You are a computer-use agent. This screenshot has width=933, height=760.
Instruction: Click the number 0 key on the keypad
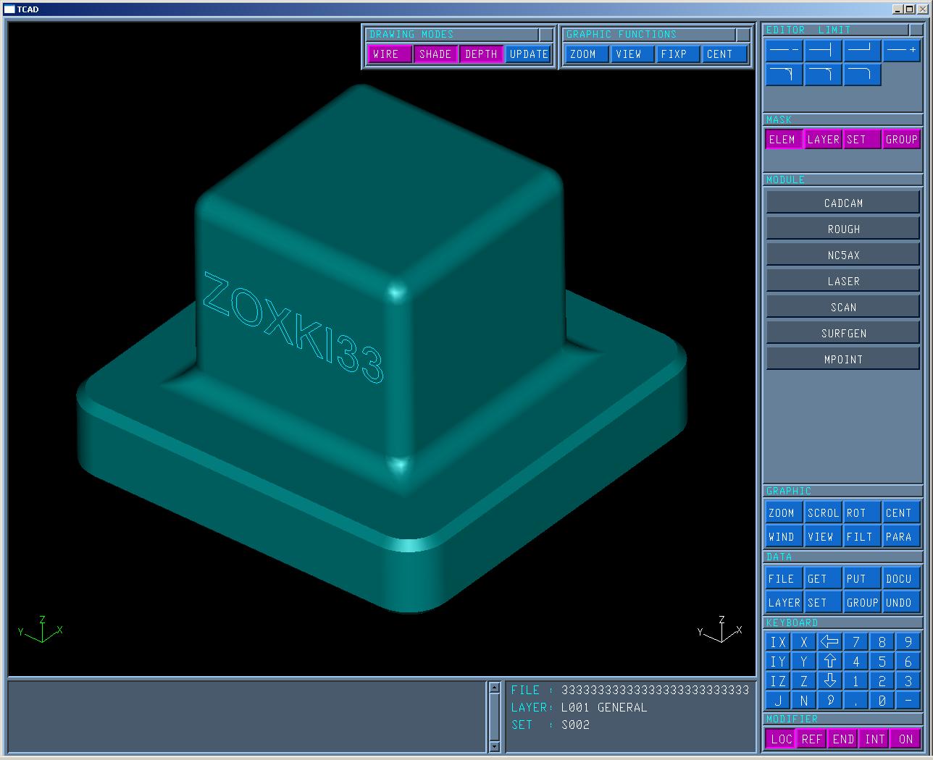click(882, 701)
